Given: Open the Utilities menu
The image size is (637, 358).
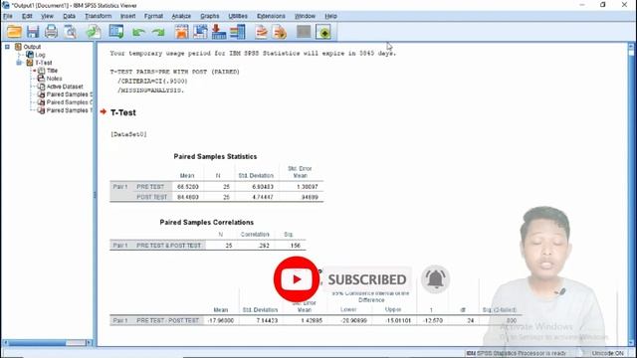Looking at the screenshot, I should pyautogui.click(x=238, y=16).
